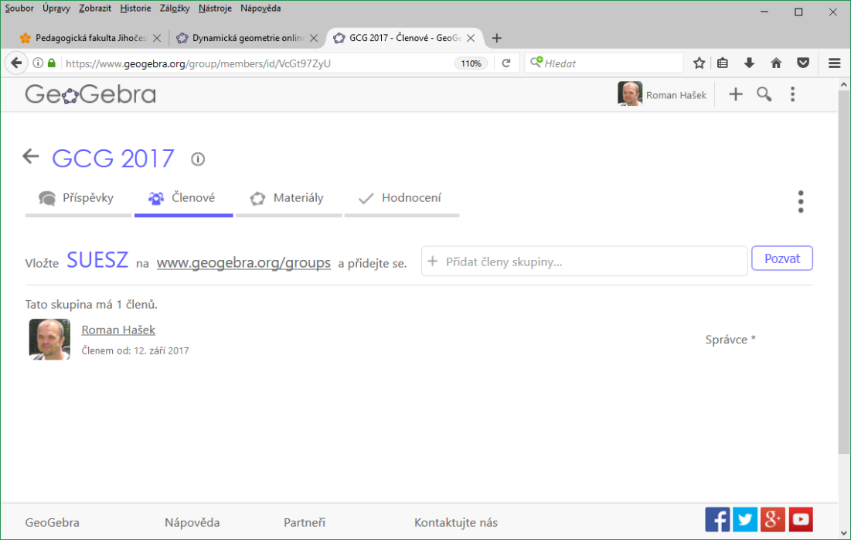Image resolution: width=851 pixels, height=540 pixels.
Task: Open the Nápověda menu in menu bar
Action: (260, 9)
